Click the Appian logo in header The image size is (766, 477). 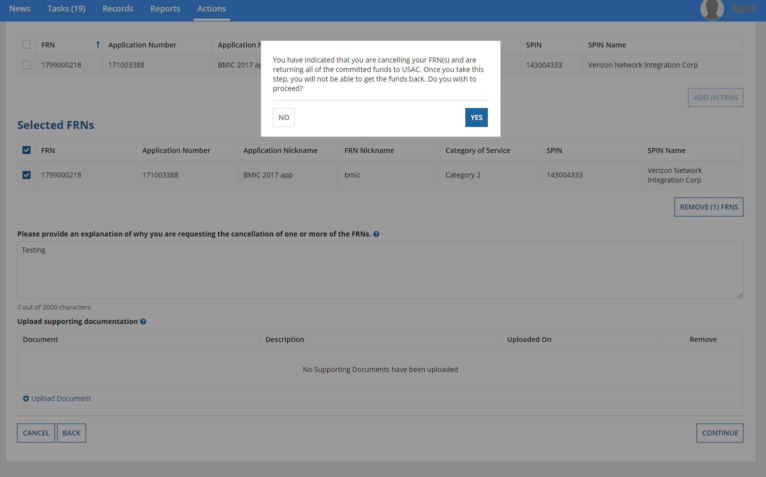[742, 8]
